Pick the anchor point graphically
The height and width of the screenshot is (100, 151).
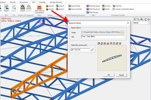point(92,50)
